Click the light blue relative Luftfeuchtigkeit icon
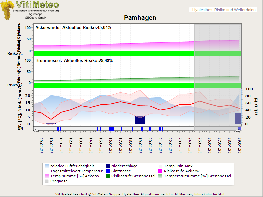Image resolution: width=263 pixels, height=197 pixels. click(x=47, y=166)
